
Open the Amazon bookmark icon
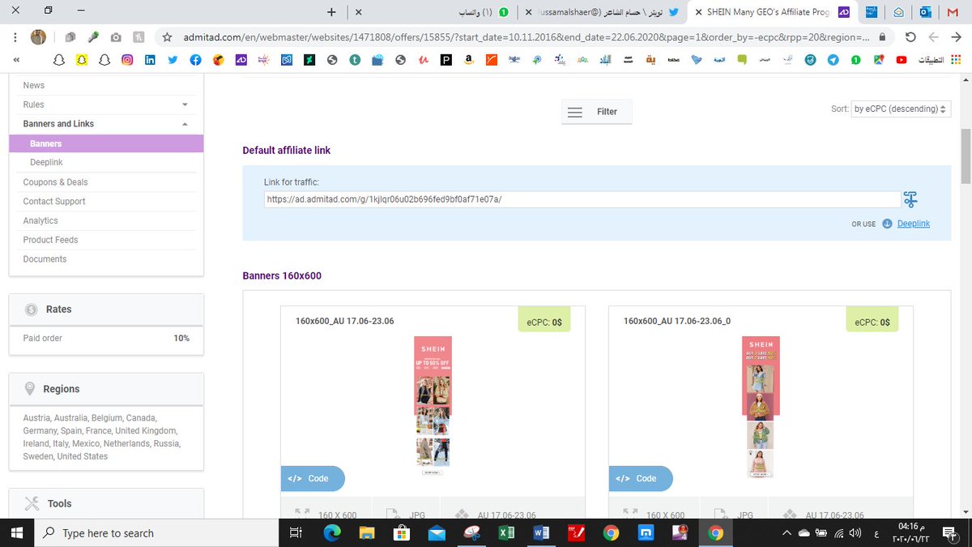click(468, 60)
